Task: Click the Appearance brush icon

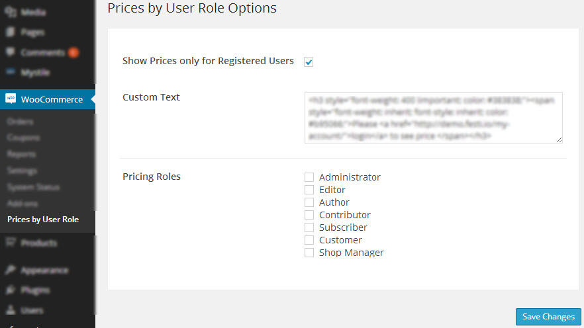Action: click(x=11, y=270)
